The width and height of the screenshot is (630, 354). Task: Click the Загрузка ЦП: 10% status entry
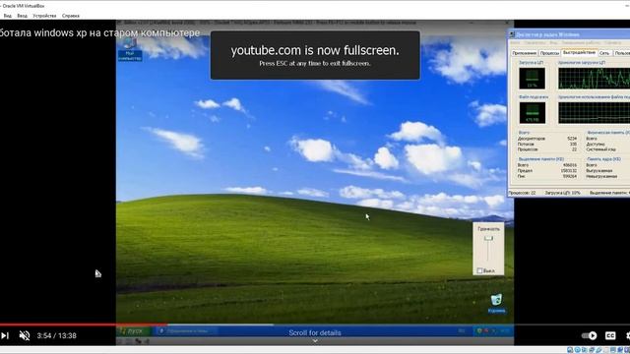562,193
